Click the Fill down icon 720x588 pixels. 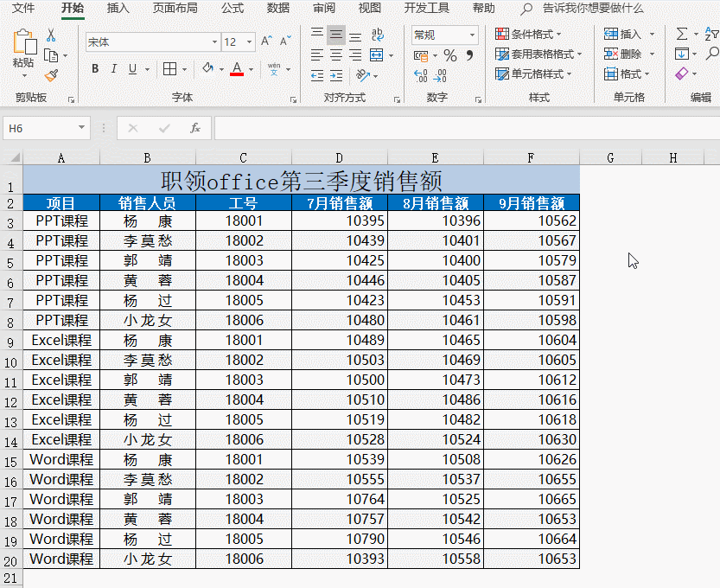click(x=682, y=54)
